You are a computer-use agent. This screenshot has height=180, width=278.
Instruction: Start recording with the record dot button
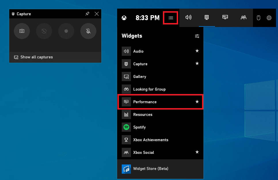click(x=66, y=31)
